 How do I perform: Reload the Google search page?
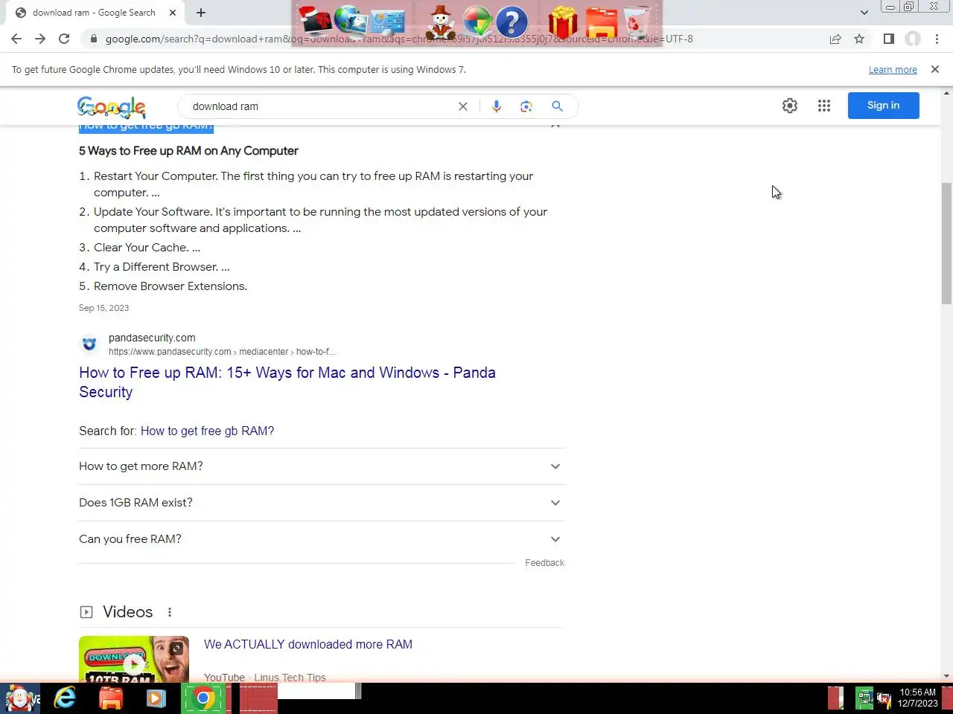pyautogui.click(x=64, y=39)
